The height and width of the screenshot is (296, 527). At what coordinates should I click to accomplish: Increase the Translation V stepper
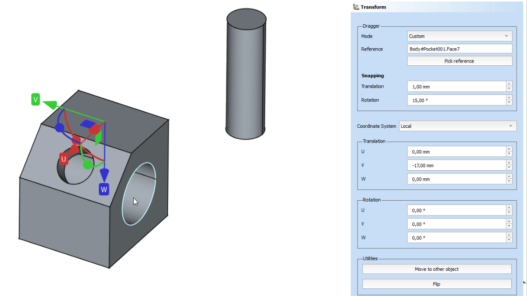pyautogui.click(x=509, y=163)
